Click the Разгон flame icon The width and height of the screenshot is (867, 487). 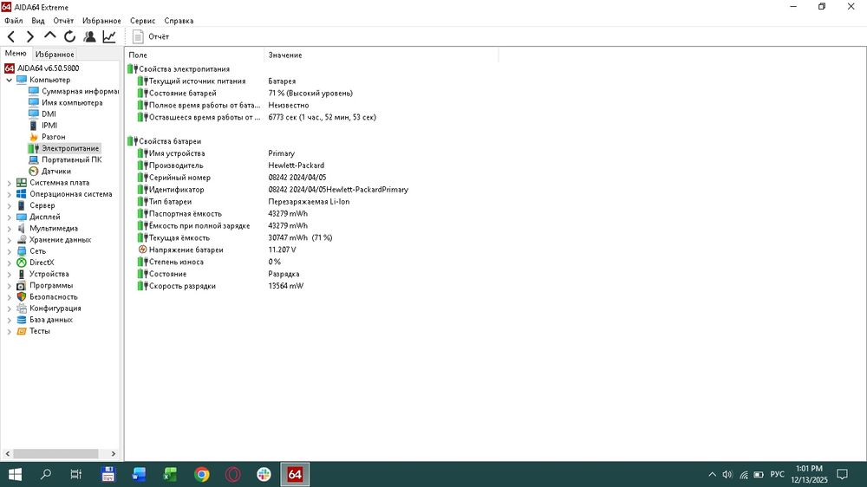(34, 137)
